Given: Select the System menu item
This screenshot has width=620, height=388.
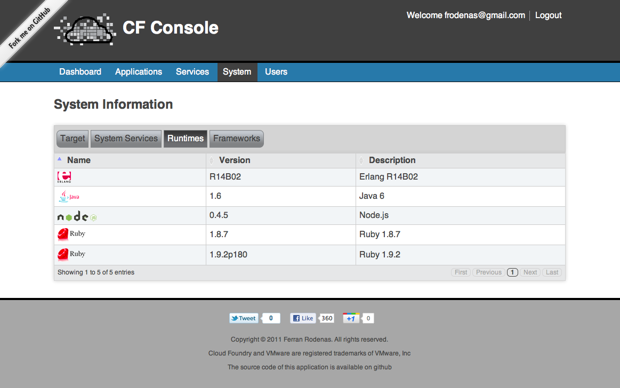Looking at the screenshot, I should (x=237, y=72).
